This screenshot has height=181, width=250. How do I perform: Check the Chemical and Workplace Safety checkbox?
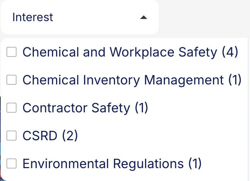click(x=12, y=52)
